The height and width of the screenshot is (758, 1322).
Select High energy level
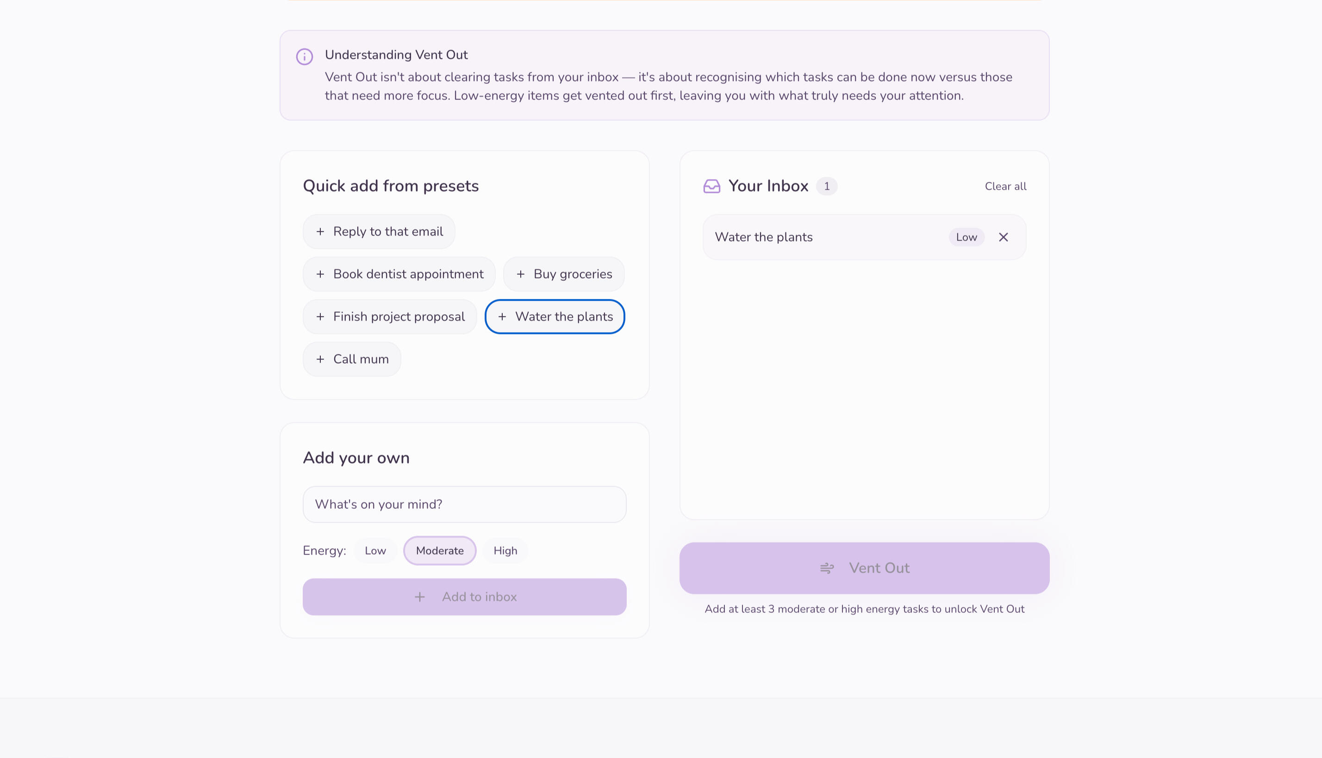point(505,551)
